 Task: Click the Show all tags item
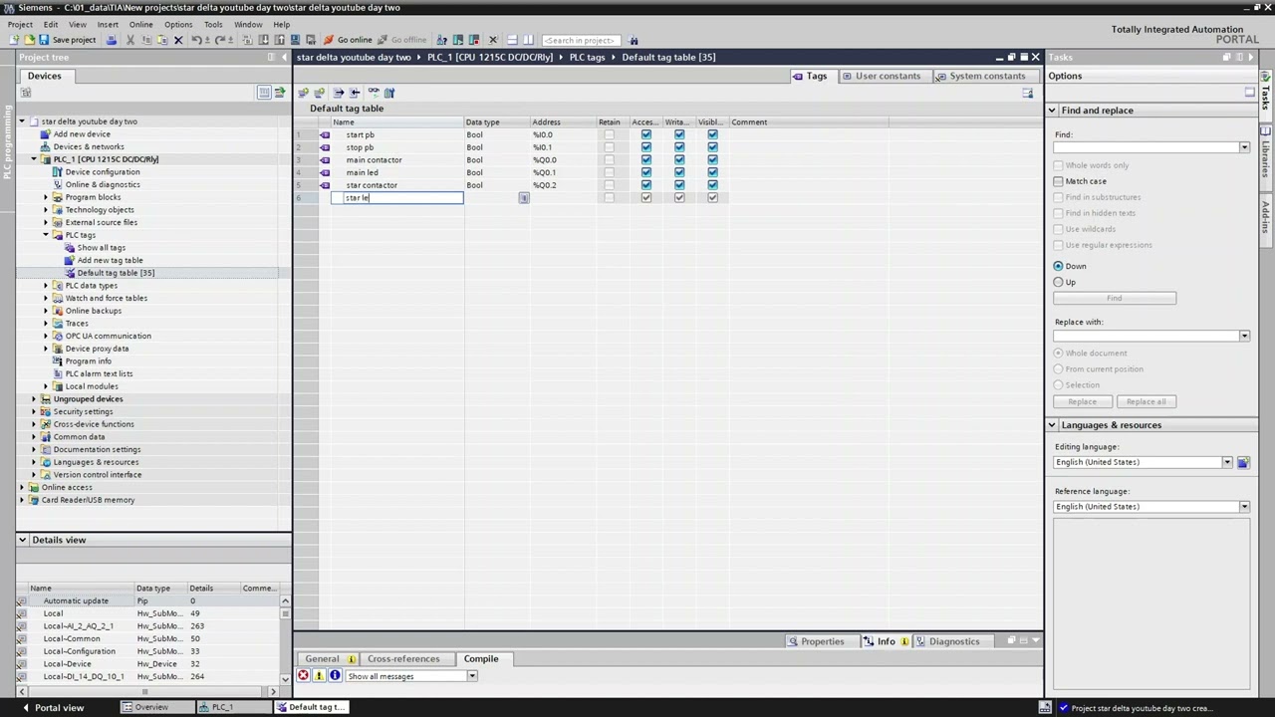[x=102, y=248]
